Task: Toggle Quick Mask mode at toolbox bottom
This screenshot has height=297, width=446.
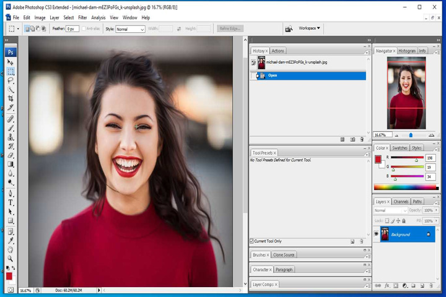Action: pos(11,290)
